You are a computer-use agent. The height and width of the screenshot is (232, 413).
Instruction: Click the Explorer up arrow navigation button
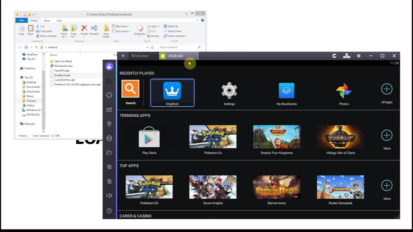[x=36, y=47]
